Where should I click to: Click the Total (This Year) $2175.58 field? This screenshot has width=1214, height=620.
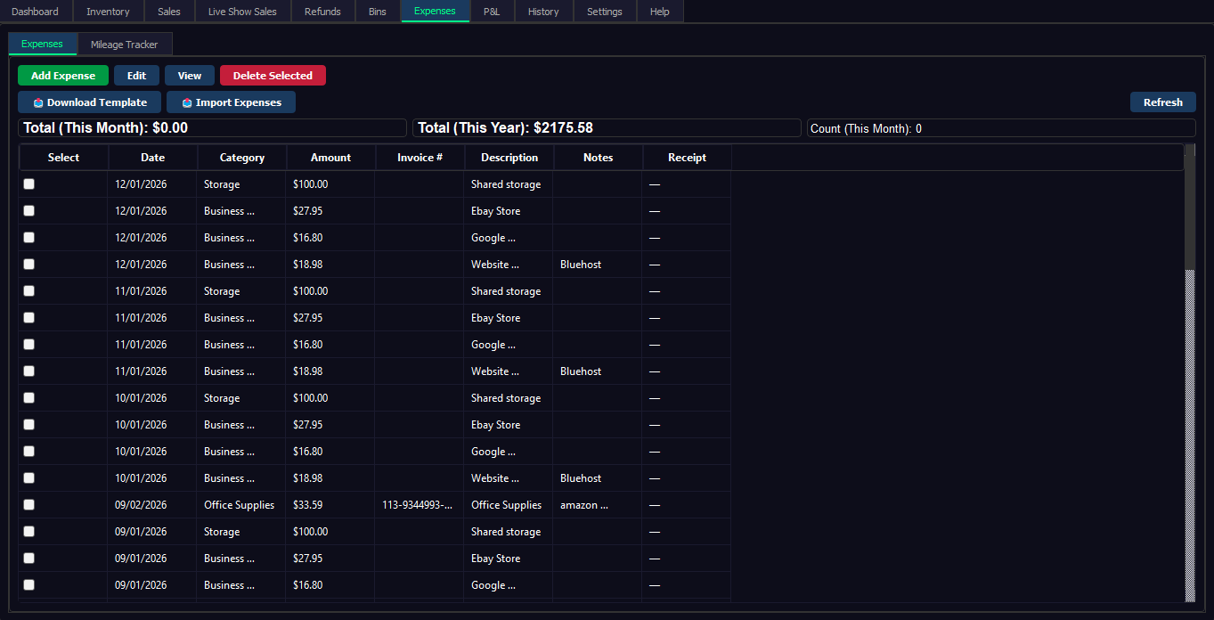607,128
